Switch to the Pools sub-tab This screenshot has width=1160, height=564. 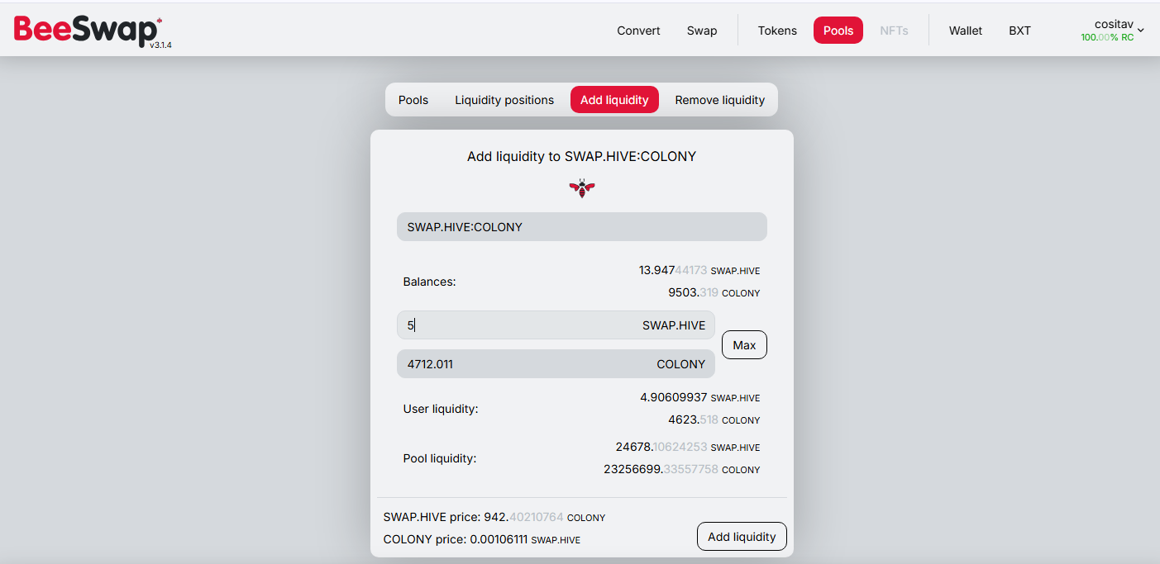click(x=413, y=100)
